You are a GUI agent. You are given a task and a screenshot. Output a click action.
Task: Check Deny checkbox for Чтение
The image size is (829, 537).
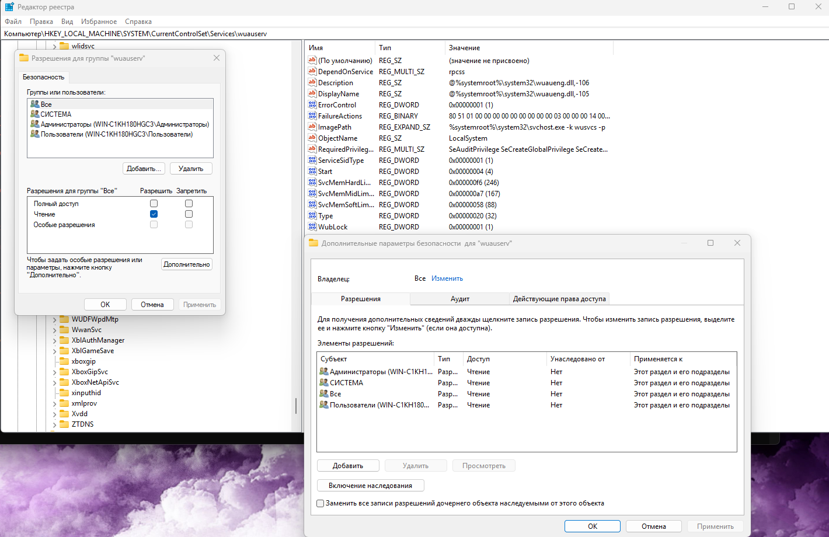(x=189, y=214)
